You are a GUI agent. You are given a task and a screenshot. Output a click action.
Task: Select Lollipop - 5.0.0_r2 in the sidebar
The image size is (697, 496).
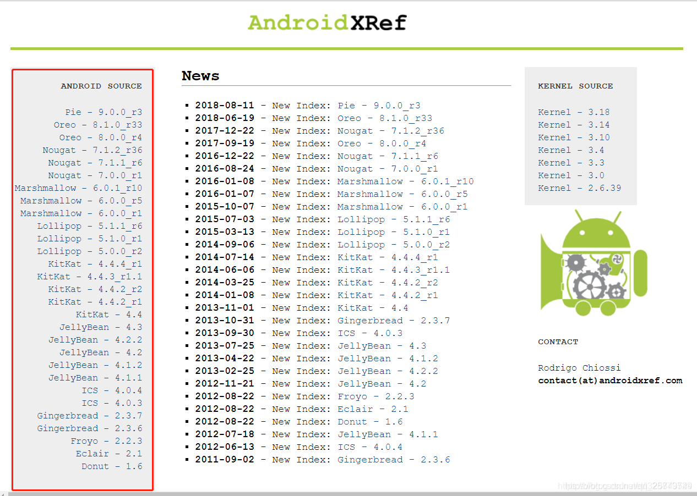tap(90, 251)
